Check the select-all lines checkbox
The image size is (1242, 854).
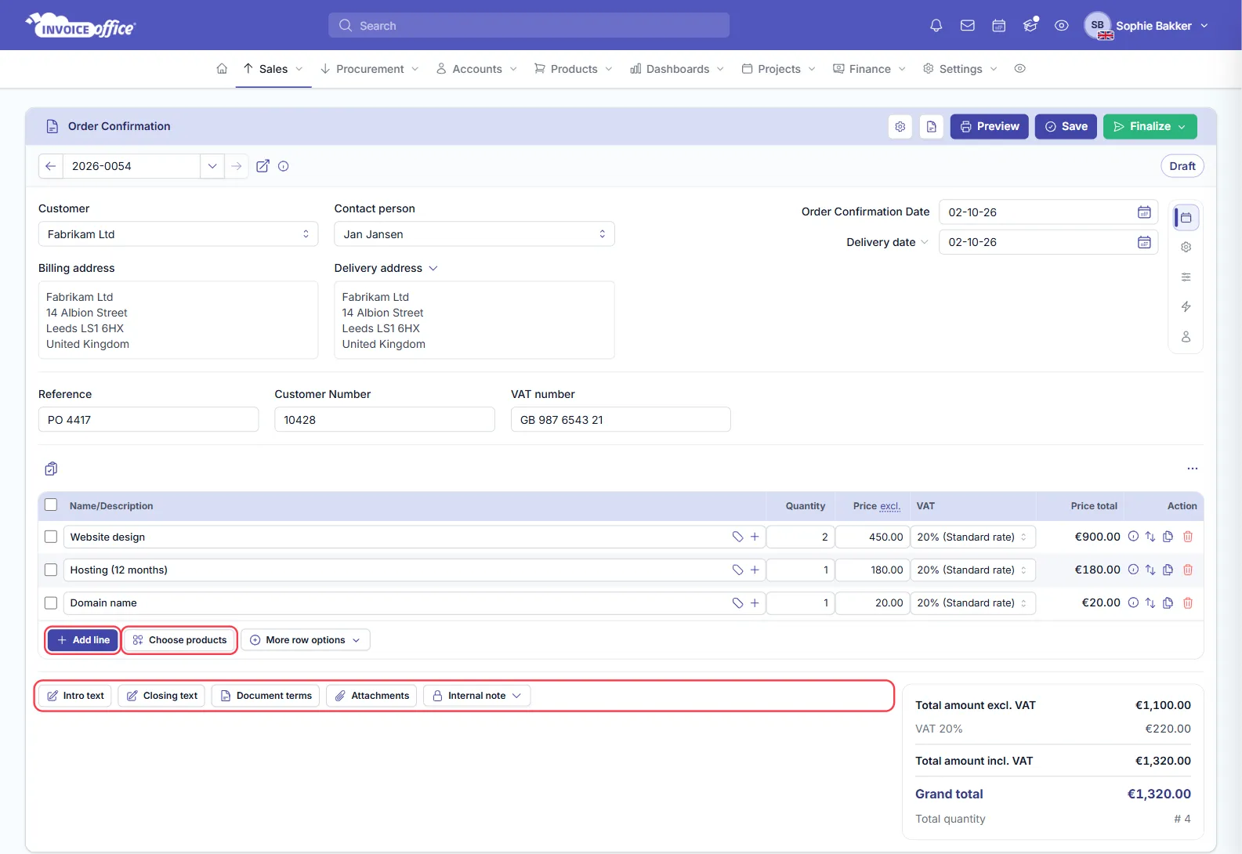(51, 505)
